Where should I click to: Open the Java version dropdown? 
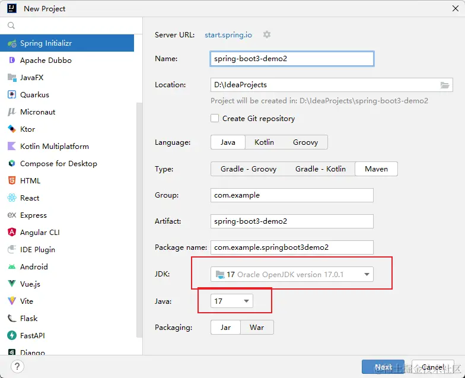point(231,301)
